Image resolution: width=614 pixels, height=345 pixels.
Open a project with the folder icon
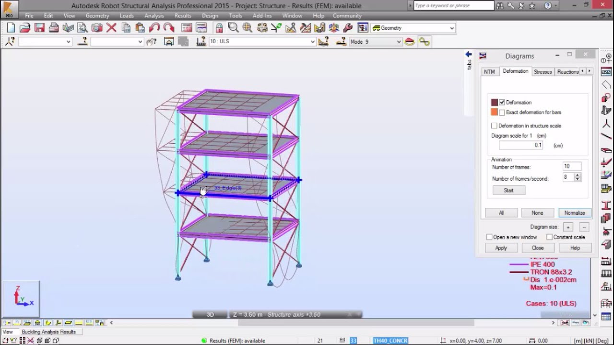point(25,28)
